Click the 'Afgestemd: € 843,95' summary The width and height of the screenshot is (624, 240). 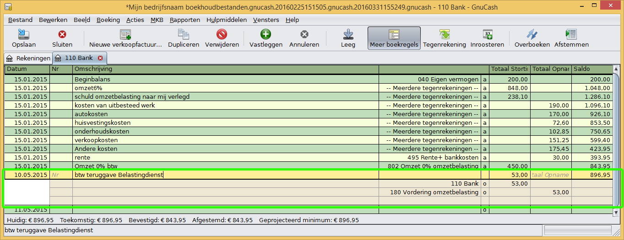click(222, 220)
